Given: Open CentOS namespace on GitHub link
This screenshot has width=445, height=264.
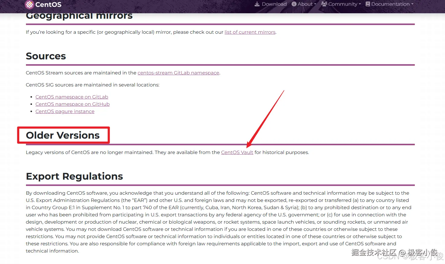Looking at the screenshot, I should 72,104.
